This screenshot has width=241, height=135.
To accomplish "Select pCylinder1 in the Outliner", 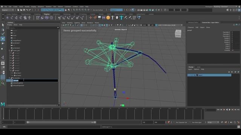I will (17, 43).
